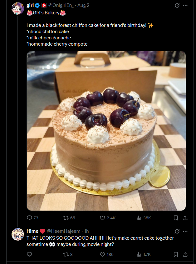Open @OnigiriEn_ handle link
Image resolution: width=196 pixels, height=264 pixels.
coord(61,5)
